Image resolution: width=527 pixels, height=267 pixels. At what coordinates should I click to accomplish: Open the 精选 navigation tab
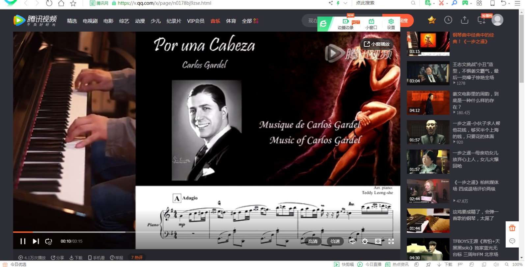(x=72, y=21)
